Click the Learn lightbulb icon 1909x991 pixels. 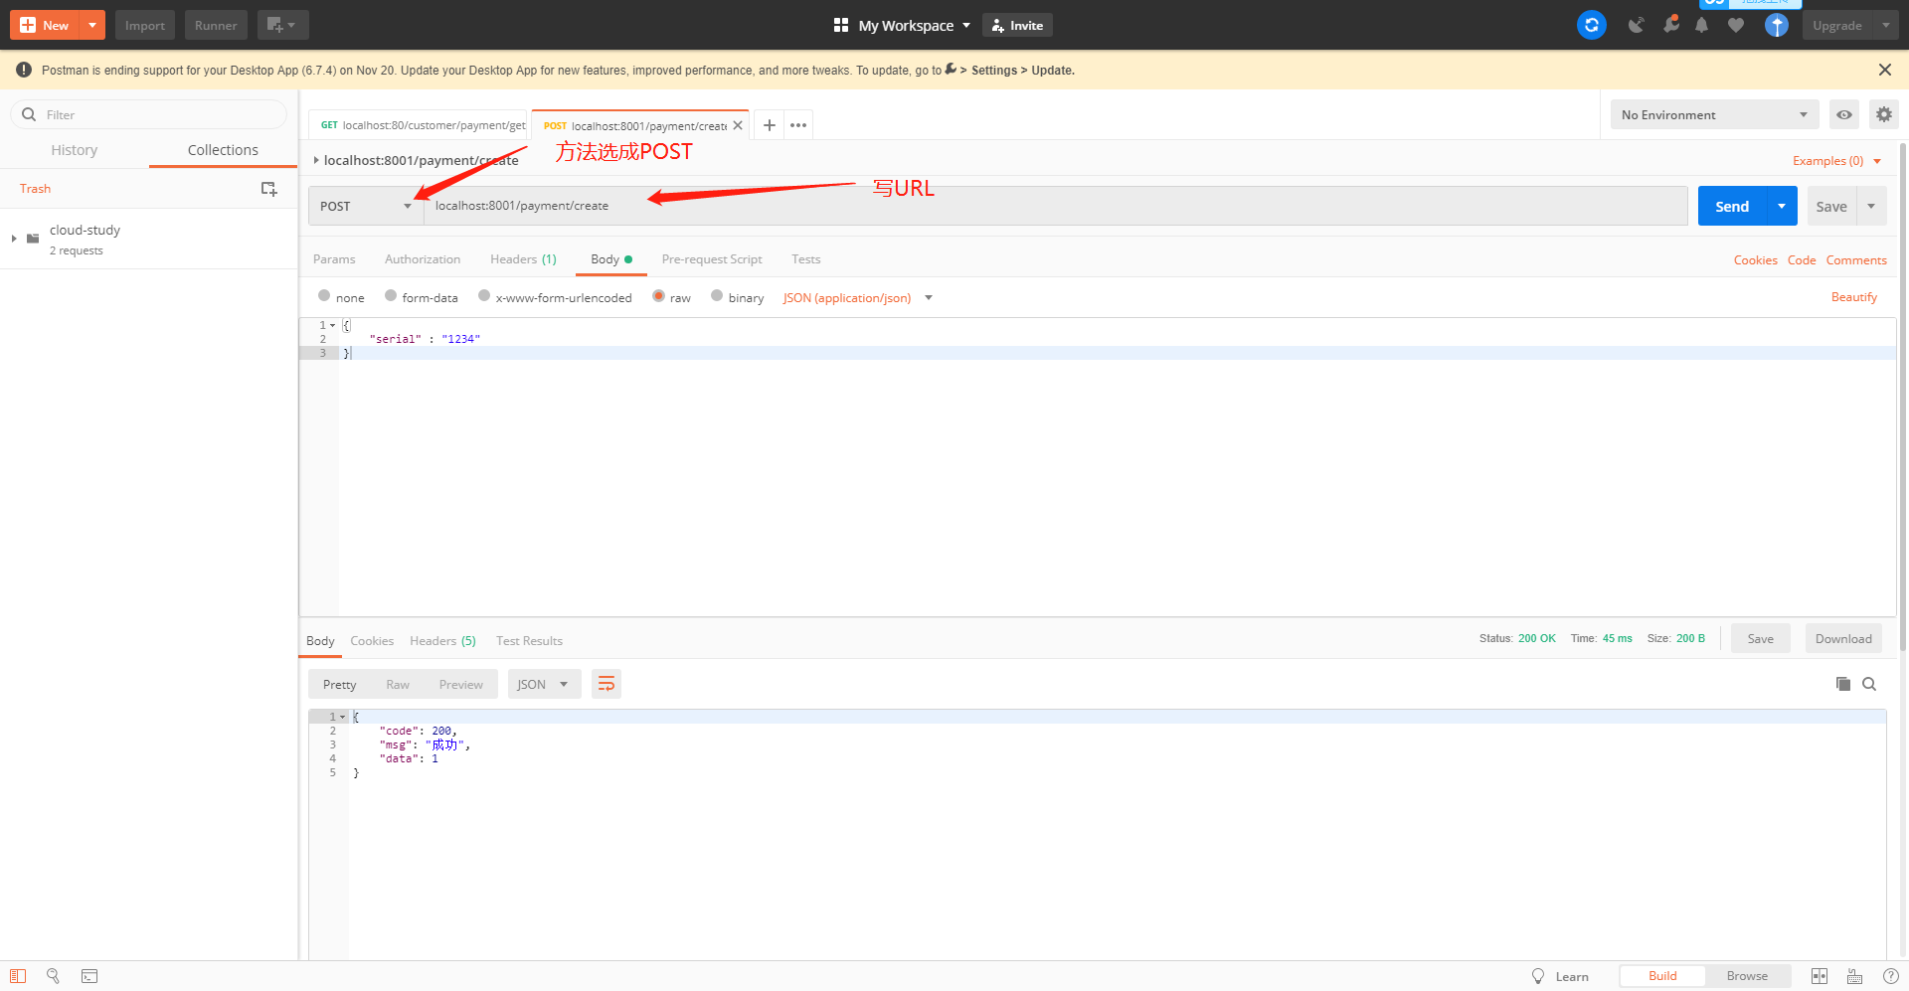(x=1538, y=976)
